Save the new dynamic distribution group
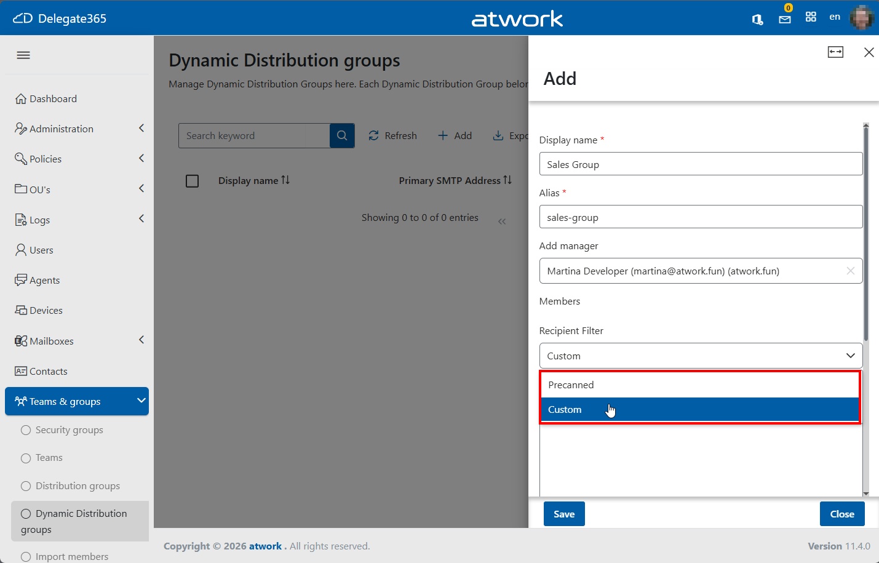This screenshot has width=879, height=563. [564, 514]
